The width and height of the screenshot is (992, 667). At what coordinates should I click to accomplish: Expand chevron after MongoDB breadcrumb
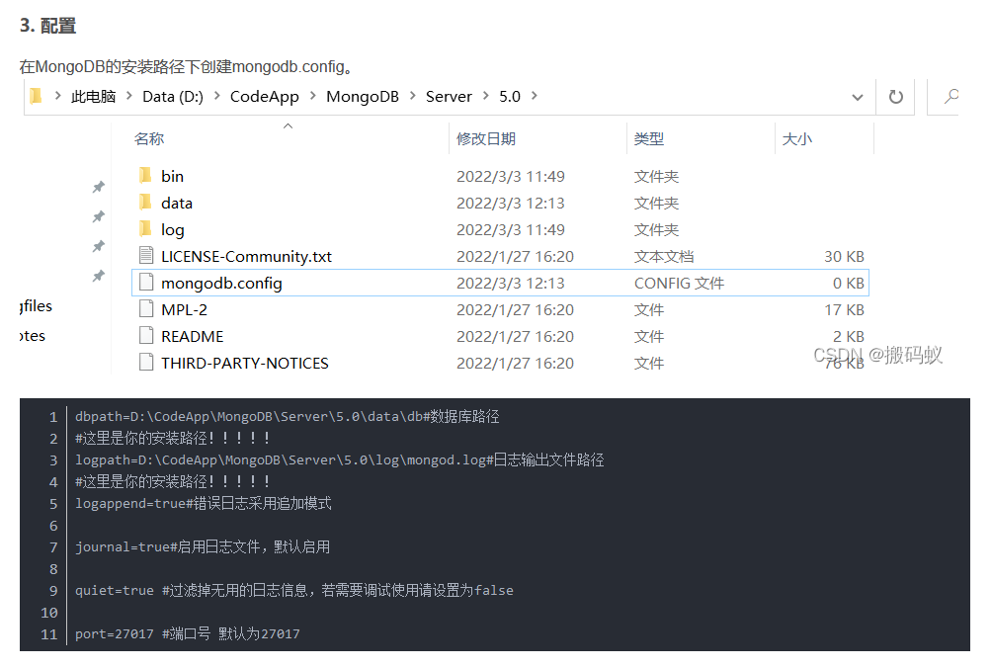coord(412,96)
